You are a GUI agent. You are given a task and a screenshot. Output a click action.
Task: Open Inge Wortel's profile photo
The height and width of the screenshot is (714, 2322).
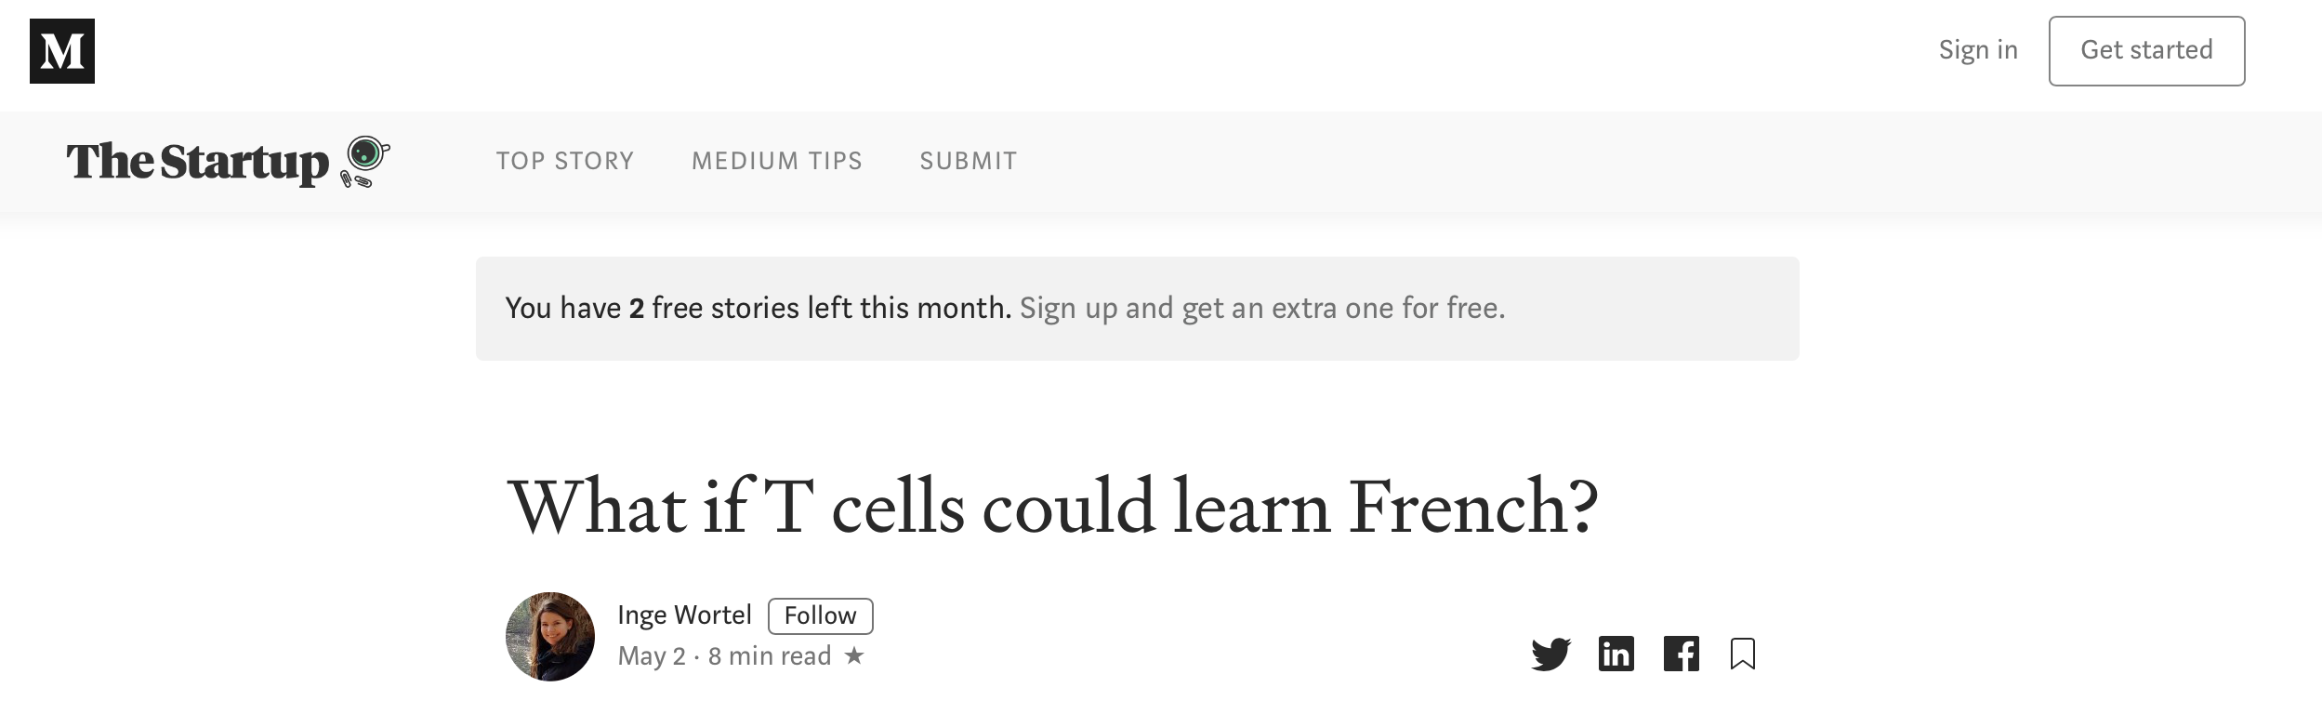click(550, 636)
